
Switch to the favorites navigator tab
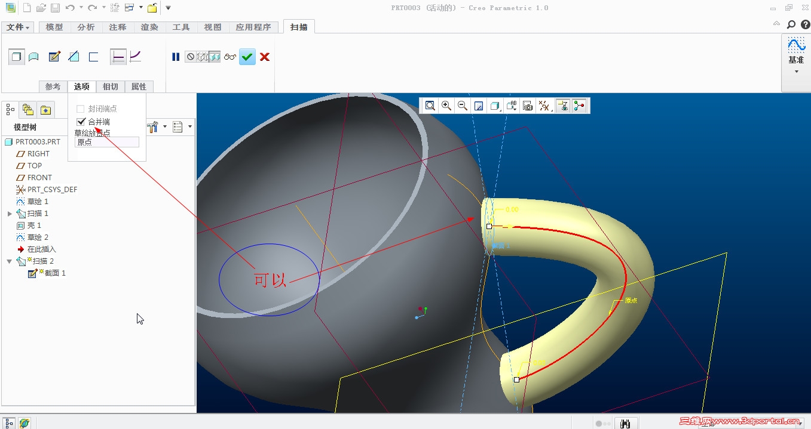[45, 109]
